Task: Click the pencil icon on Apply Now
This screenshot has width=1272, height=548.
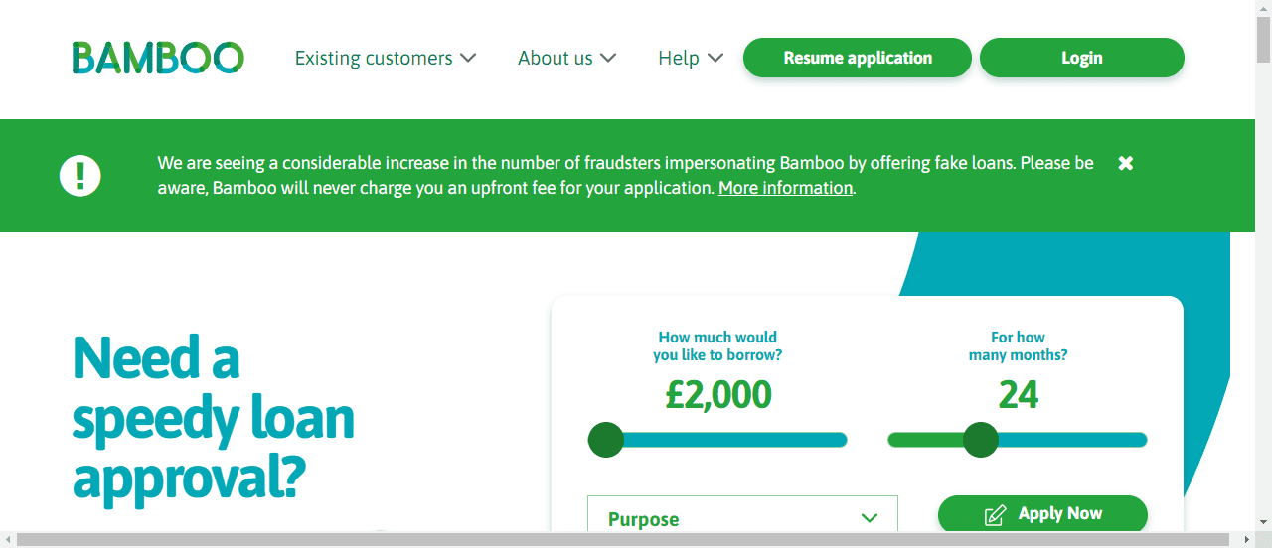Action: pos(995,515)
